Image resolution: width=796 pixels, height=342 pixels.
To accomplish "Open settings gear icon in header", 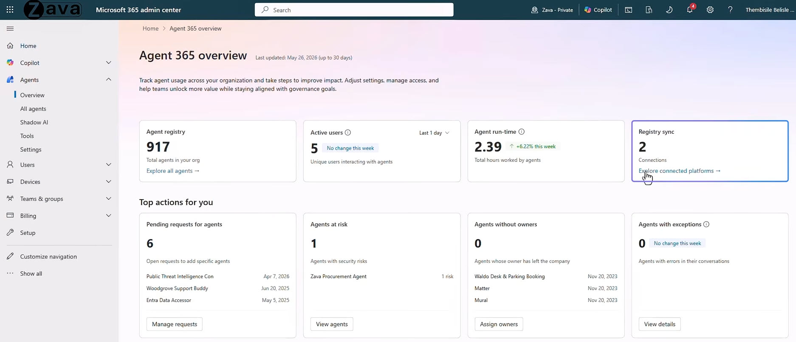I will pyautogui.click(x=710, y=10).
